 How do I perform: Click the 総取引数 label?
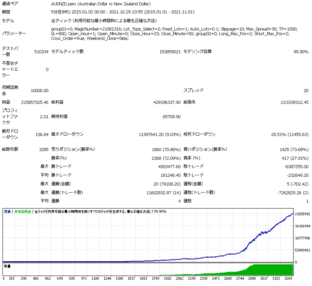(x=10, y=149)
